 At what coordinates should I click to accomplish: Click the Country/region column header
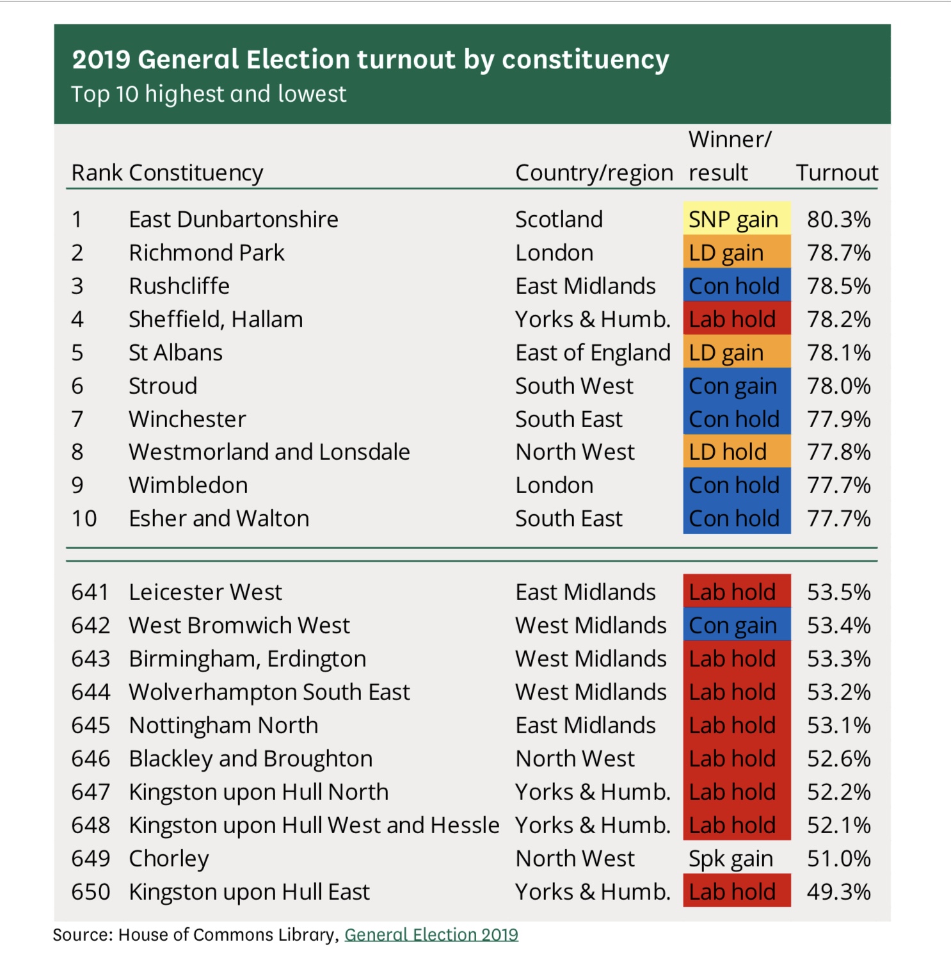point(594,173)
